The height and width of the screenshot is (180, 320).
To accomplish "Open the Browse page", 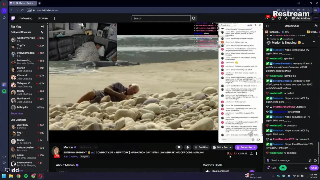I will click(x=42, y=18).
